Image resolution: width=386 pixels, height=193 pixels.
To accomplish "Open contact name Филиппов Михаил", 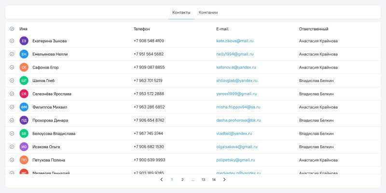I will coord(50,107).
